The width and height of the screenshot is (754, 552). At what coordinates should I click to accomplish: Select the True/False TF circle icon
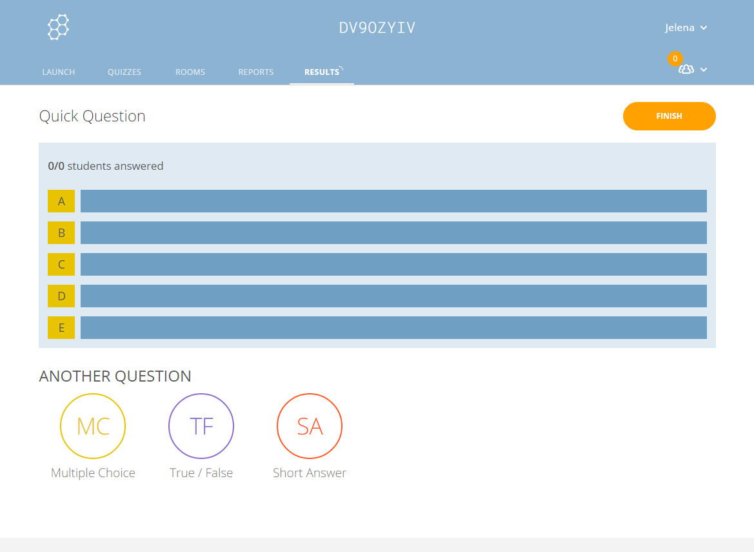point(201,426)
